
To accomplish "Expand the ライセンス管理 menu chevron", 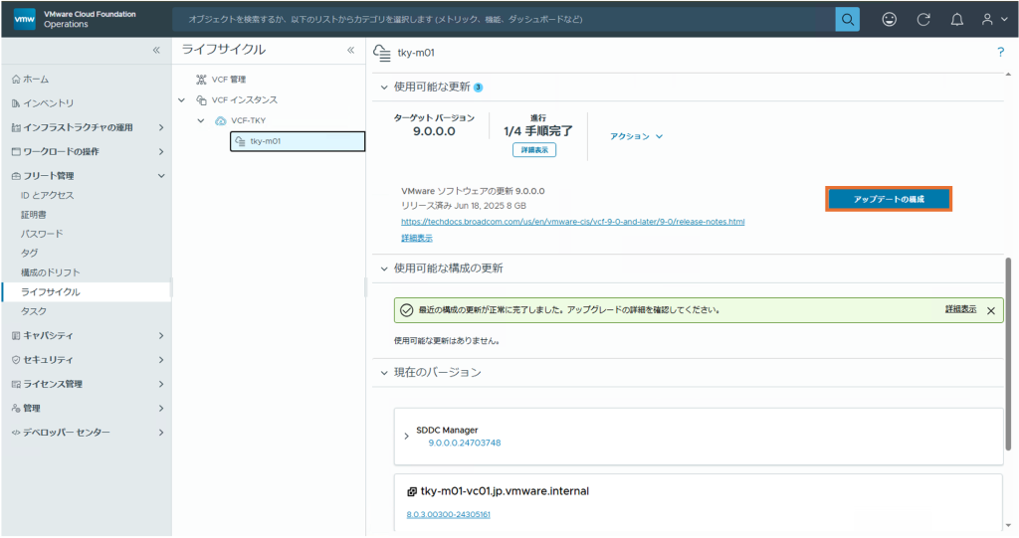I will coord(161,385).
